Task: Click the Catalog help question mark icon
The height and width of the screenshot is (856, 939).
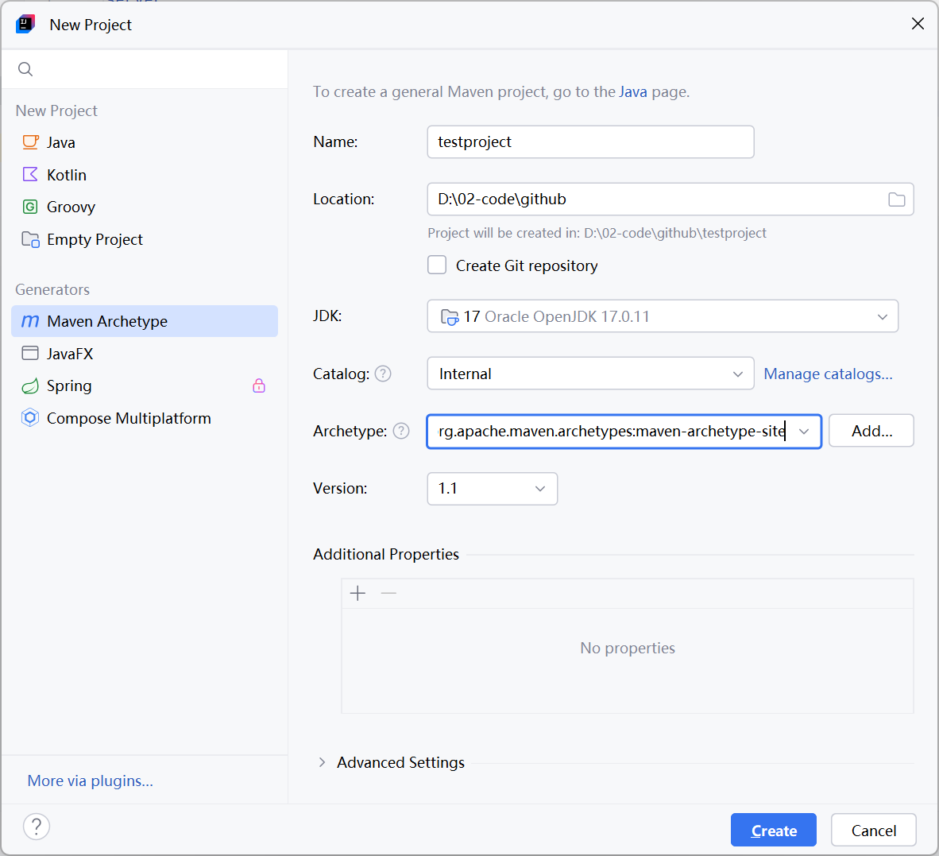Action: point(383,374)
